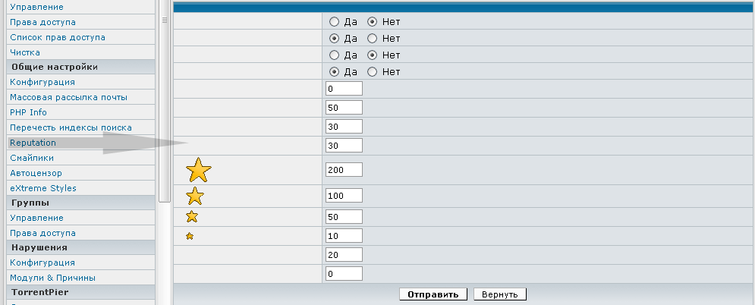
Task: Click the input field containing 100
Action: pyautogui.click(x=344, y=196)
